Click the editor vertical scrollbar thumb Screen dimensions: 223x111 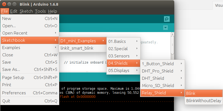click(172, 45)
